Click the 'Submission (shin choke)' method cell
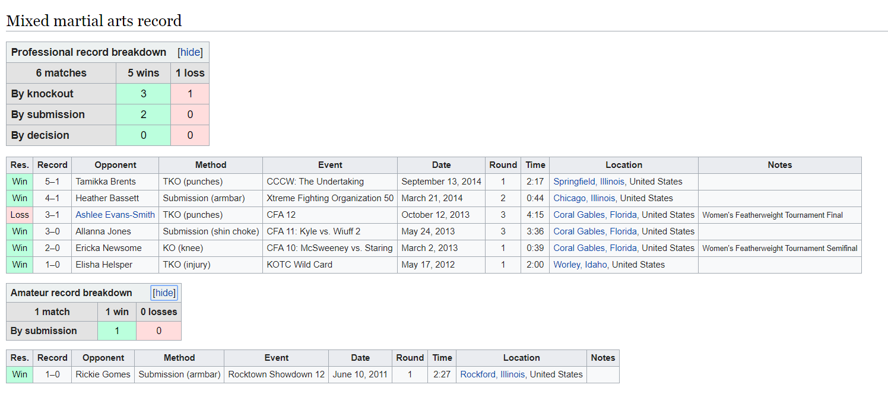 tap(211, 231)
